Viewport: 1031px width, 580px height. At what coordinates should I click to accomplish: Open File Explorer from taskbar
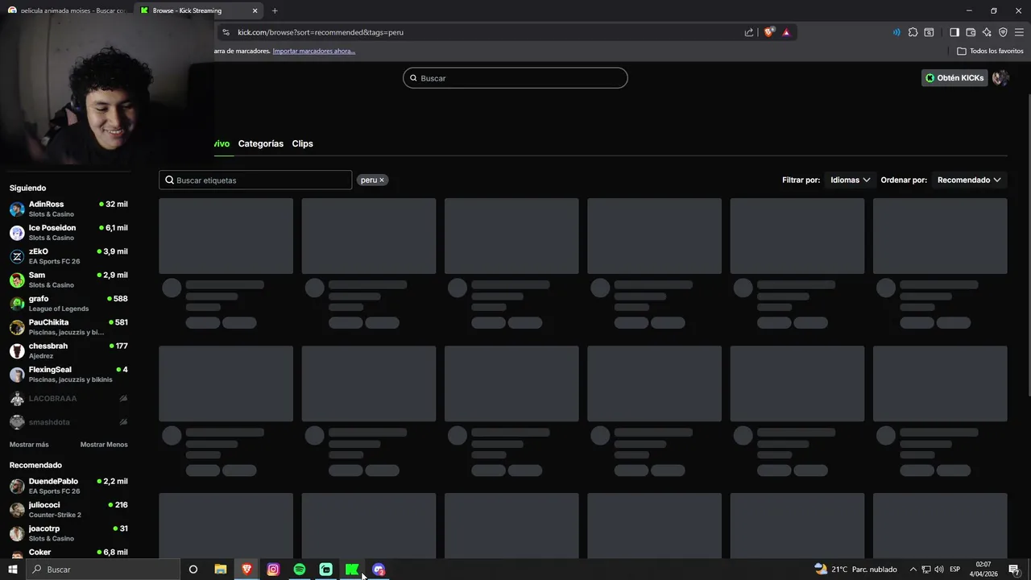(x=220, y=570)
